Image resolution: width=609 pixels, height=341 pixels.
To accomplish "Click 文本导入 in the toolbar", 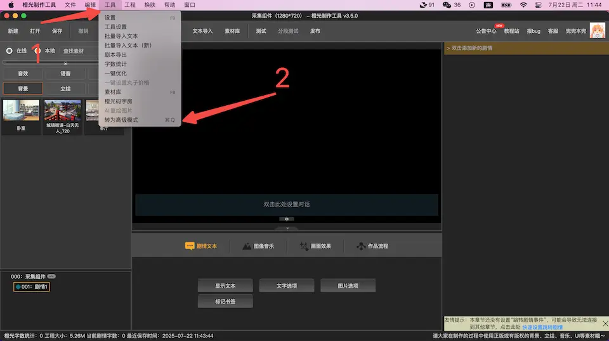I will click(x=202, y=31).
